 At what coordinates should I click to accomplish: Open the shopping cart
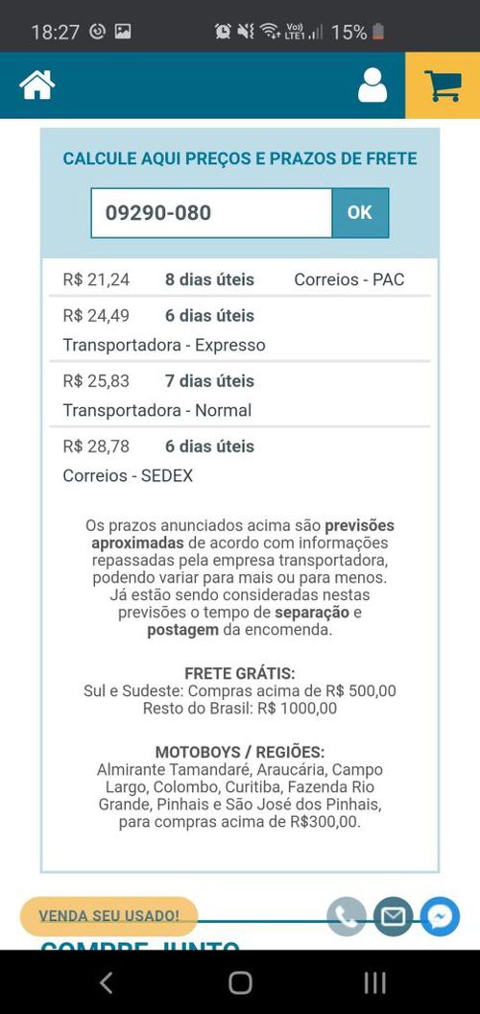click(x=443, y=85)
